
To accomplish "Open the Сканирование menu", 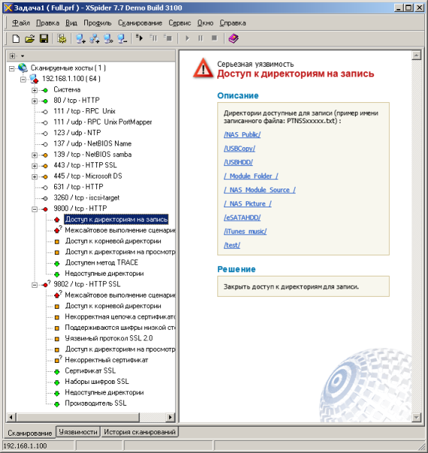I will point(140,23).
